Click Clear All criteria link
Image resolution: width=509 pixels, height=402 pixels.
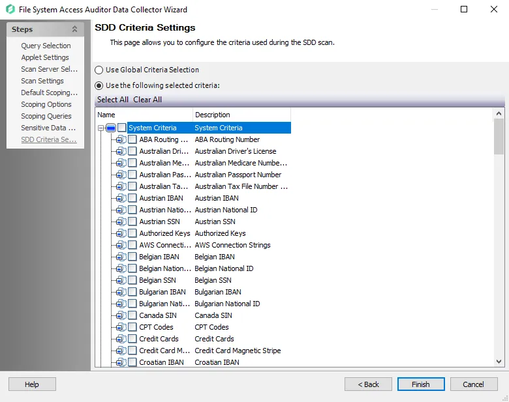coord(147,100)
